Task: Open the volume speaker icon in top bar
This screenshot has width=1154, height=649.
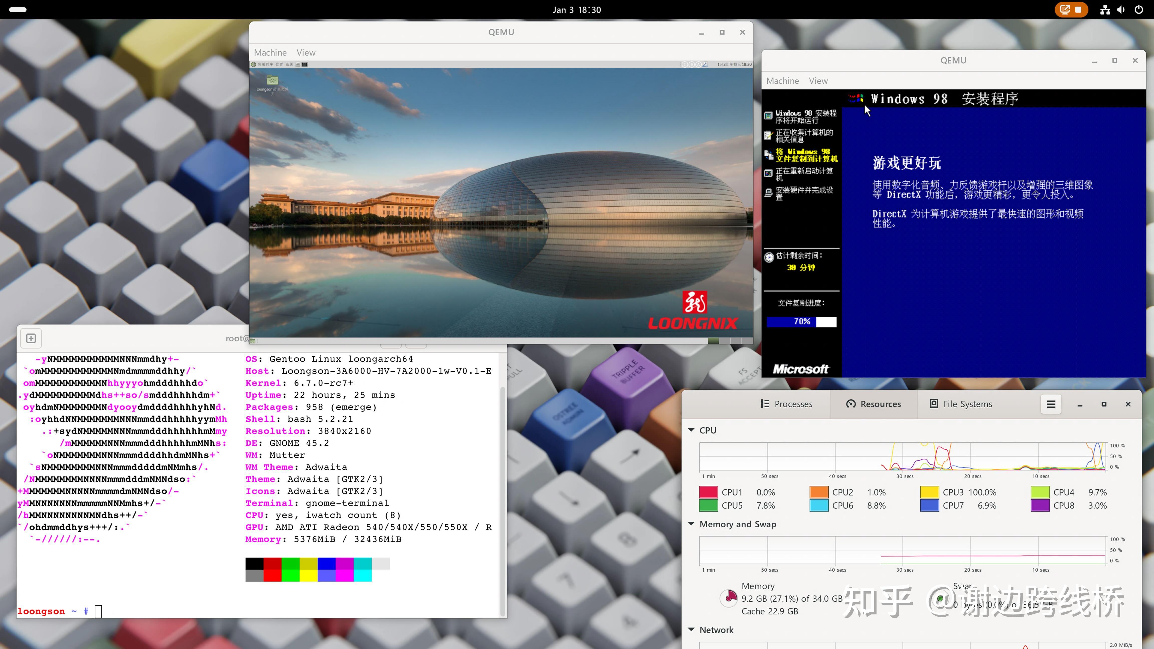Action: 1121,10
